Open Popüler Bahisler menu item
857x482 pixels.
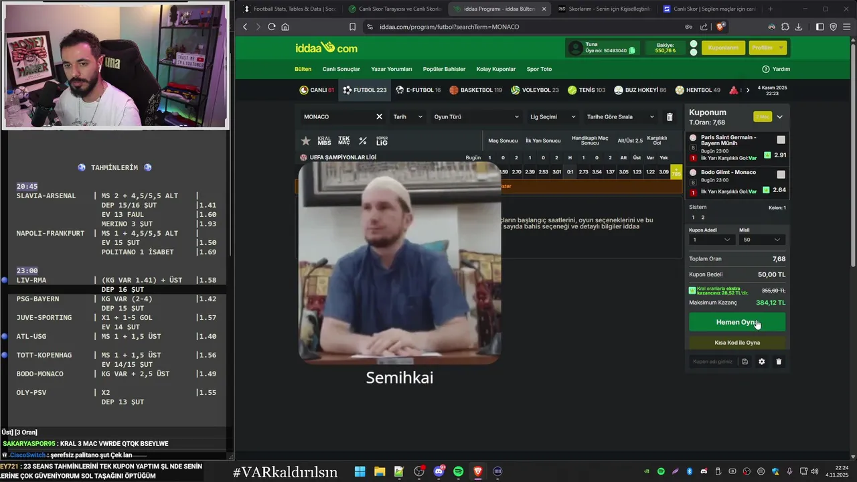click(x=444, y=69)
